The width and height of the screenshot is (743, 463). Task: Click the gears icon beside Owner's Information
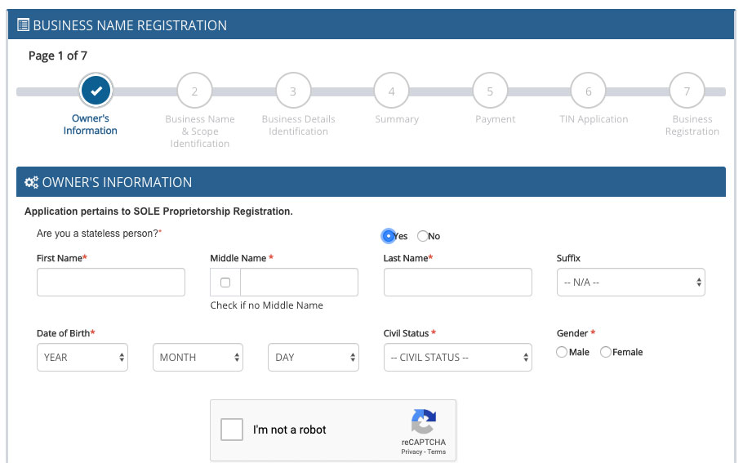pos(31,182)
